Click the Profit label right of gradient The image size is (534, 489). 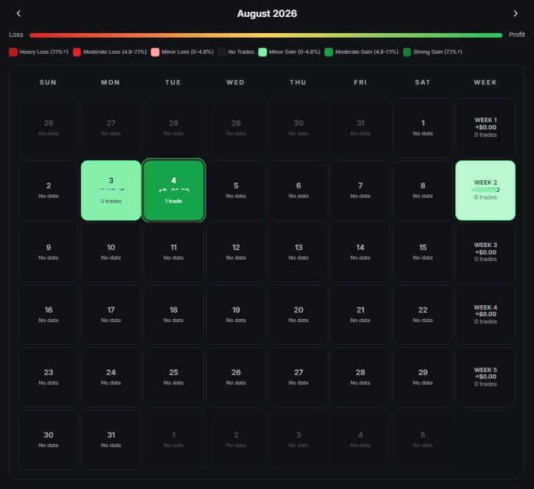(x=516, y=35)
